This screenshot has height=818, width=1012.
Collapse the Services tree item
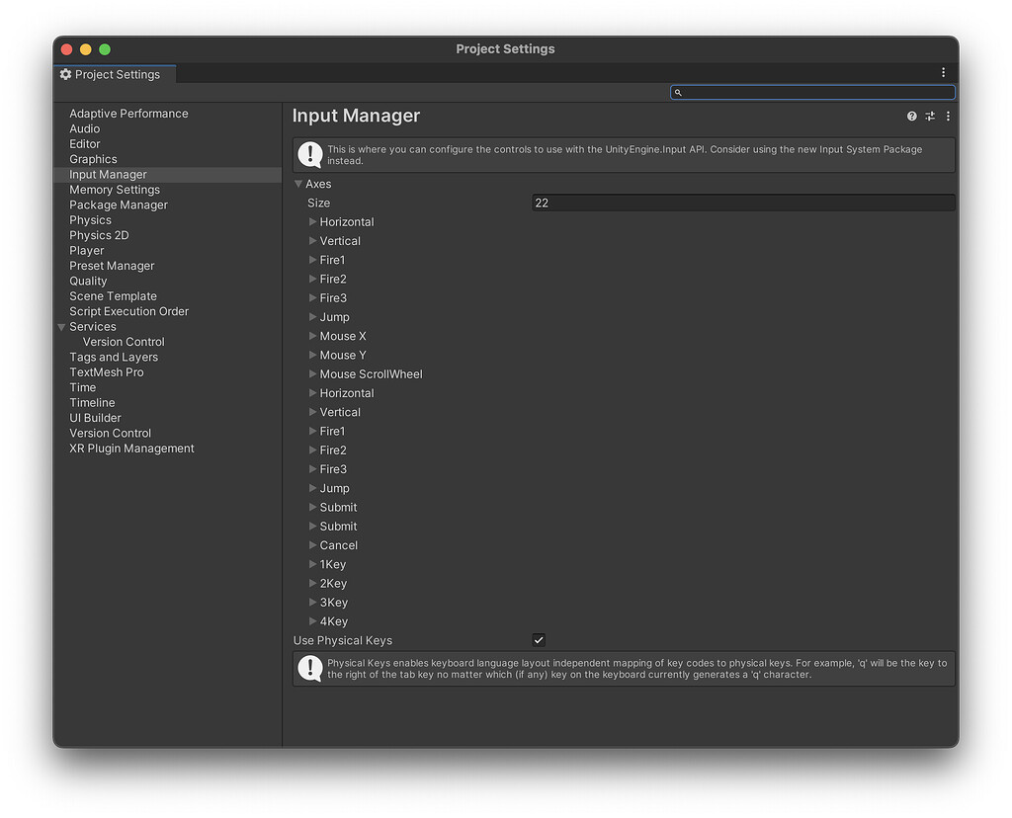point(61,326)
